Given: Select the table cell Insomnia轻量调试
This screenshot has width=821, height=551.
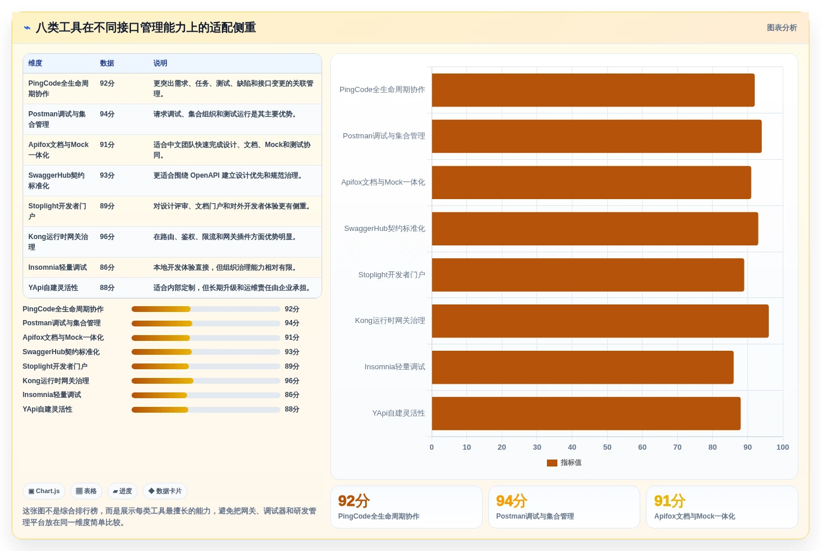Looking at the screenshot, I should point(57,267).
